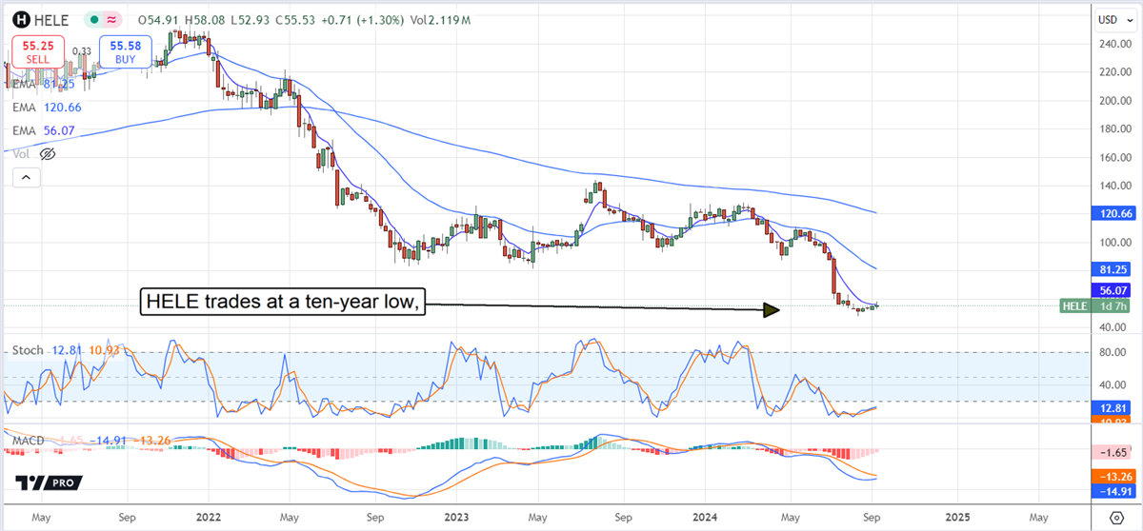
Task: Click the MACD indicator label
Action: [26, 440]
